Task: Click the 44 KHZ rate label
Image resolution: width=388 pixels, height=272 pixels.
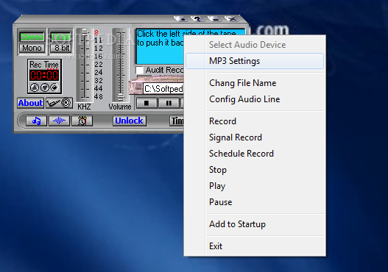Action: coord(98,88)
